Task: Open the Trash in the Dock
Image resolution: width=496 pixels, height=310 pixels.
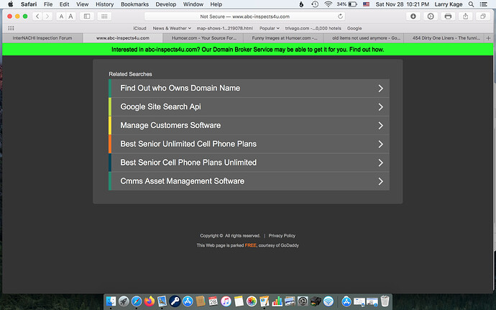Action: coord(385,301)
